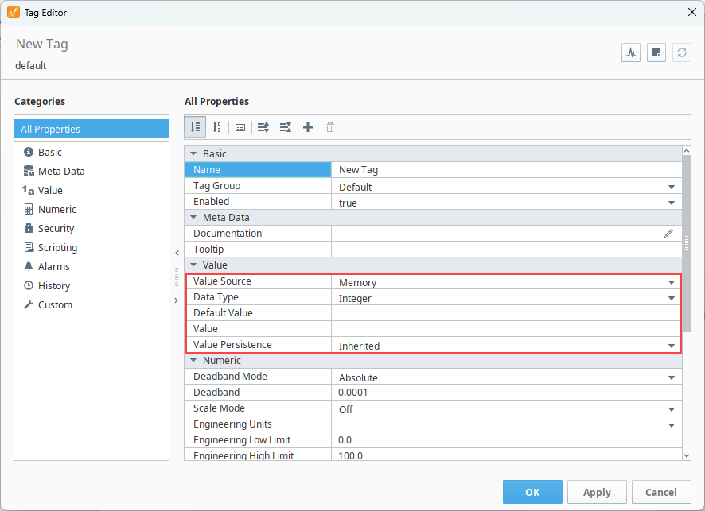Collapse the Numeric section
Image resolution: width=705 pixels, height=511 pixels.
click(x=193, y=361)
